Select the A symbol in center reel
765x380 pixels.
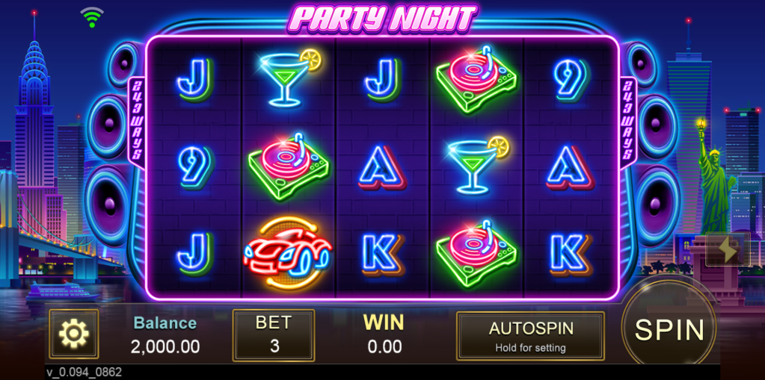coord(383,167)
